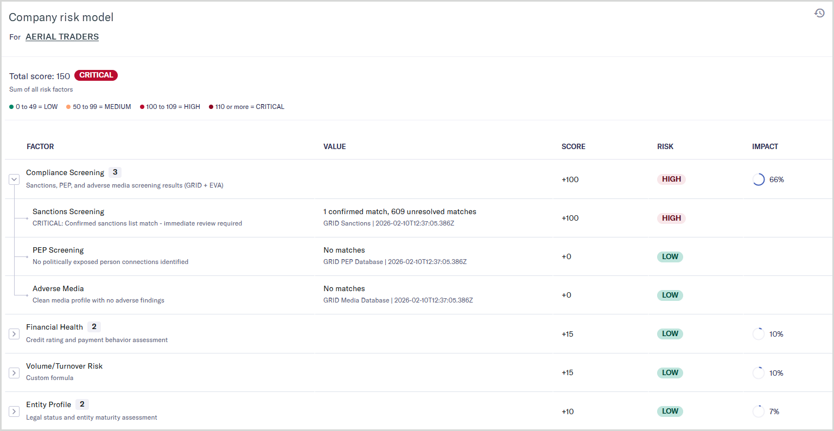Click the +15 score for Volume/Turnover Risk
The height and width of the screenshot is (431, 834).
click(568, 373)
